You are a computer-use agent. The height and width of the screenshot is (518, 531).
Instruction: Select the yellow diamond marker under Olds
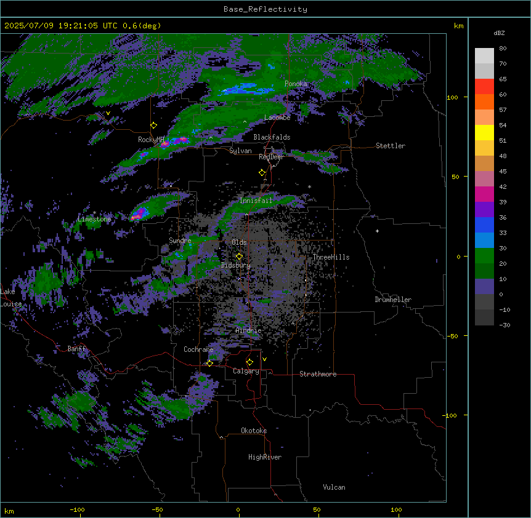click(x=240, y=257)
